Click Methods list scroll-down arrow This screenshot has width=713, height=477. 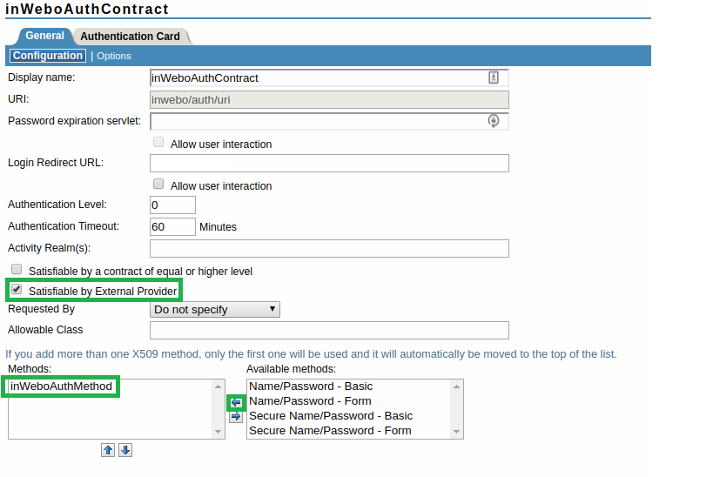coord(219,432)
